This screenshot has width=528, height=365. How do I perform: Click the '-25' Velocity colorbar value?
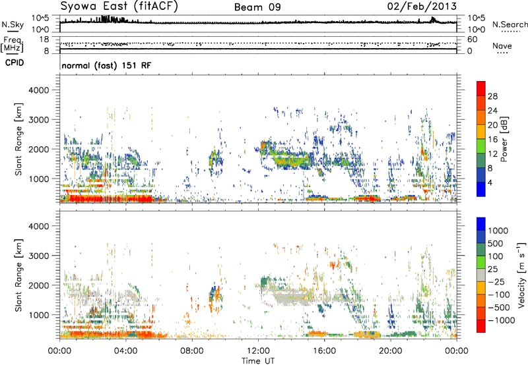tap(496, 281)
